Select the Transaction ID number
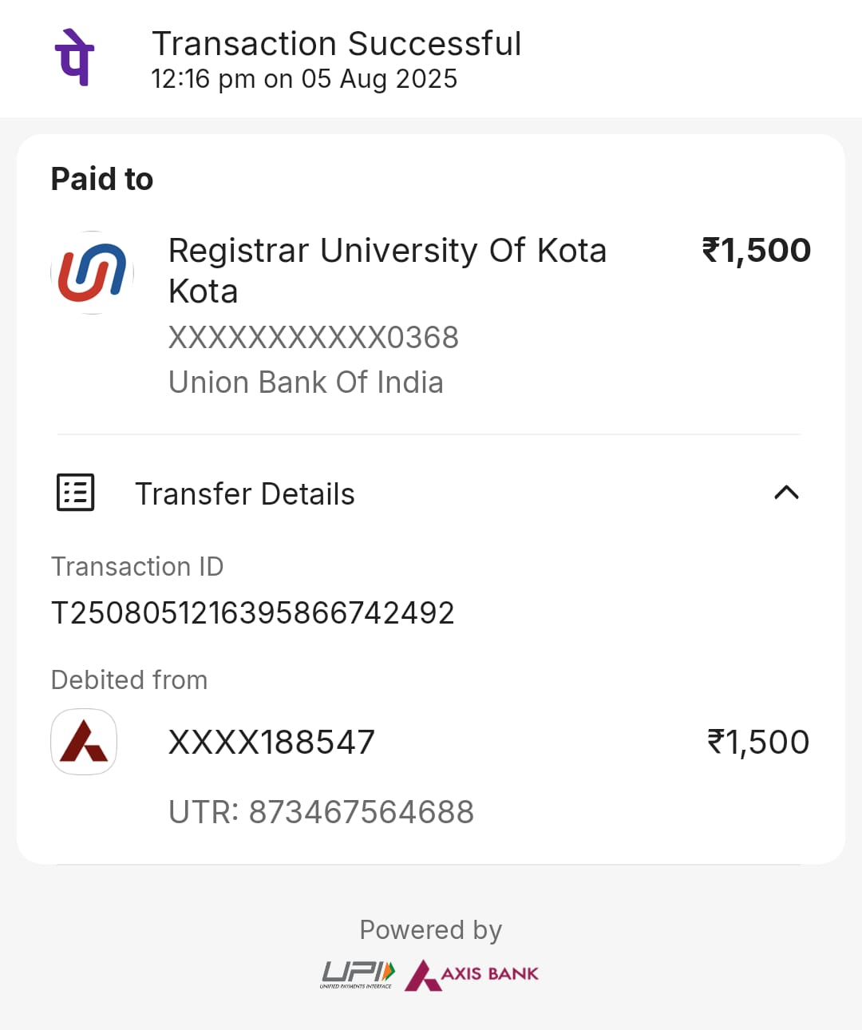 (252, 613)
